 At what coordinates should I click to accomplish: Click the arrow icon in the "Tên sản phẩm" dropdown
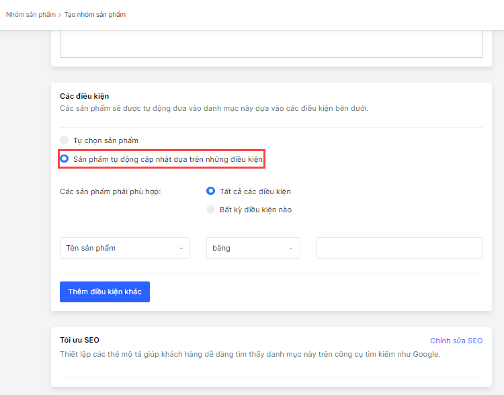[181, 249]
